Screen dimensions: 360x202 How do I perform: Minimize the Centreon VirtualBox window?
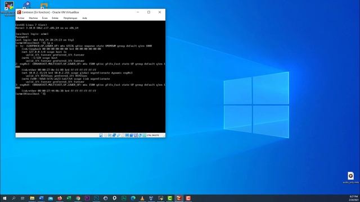pyautogui.click(x=138, y=12)
